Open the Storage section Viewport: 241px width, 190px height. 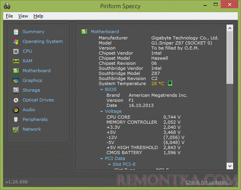(x=31, y=90)
